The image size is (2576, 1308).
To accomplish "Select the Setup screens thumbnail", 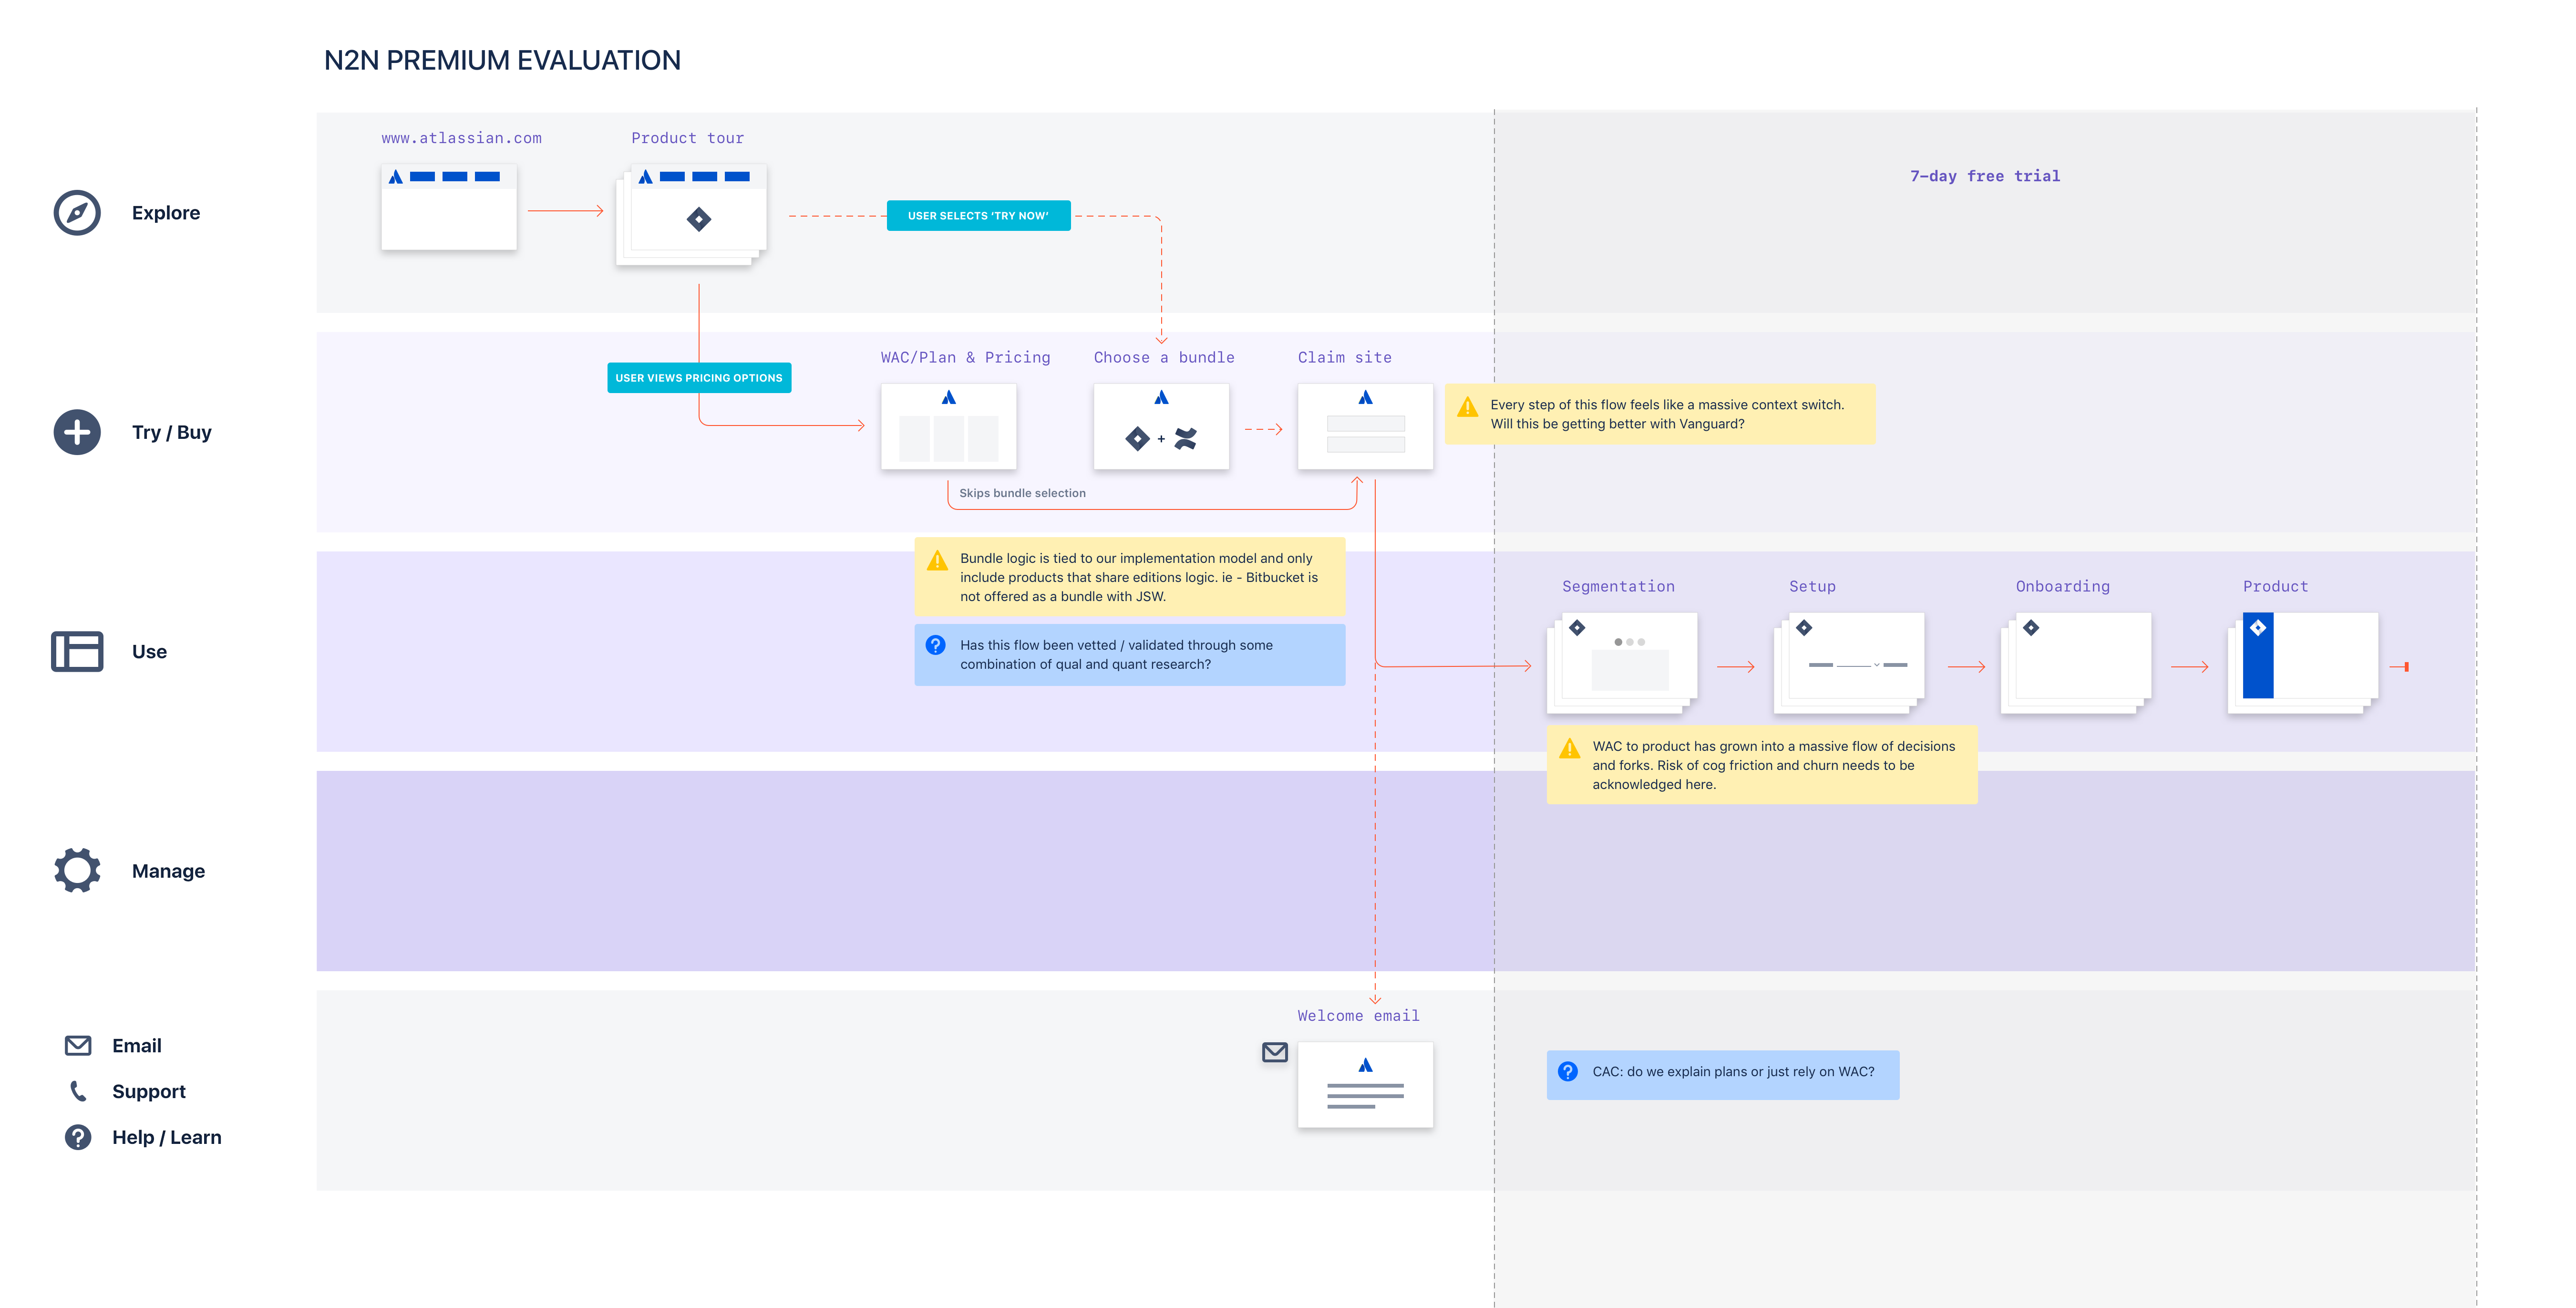I will (x=1849, y=663).
